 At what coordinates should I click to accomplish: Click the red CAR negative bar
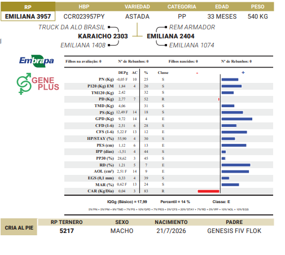[208, 191]
